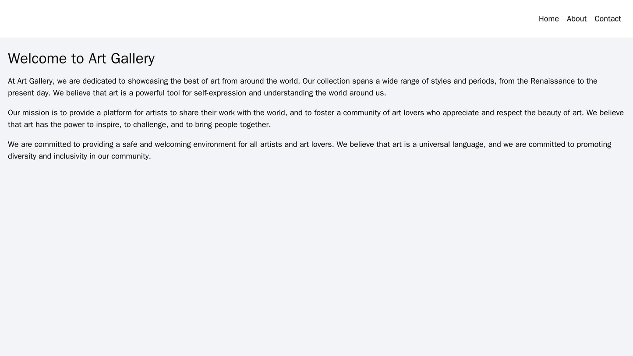This screenshot has height=356, width=633.
Task: Click the words "present day" in first paragraph
Action: 28,93
